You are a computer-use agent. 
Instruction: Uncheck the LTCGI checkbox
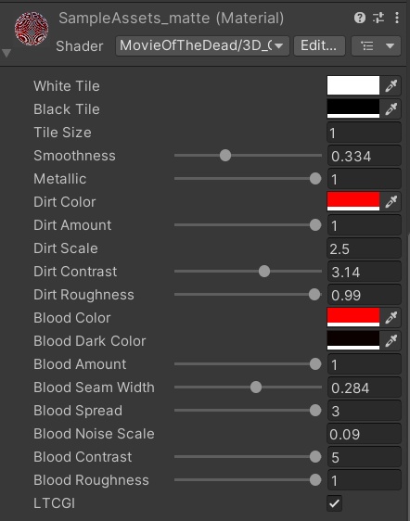[335, 503]
